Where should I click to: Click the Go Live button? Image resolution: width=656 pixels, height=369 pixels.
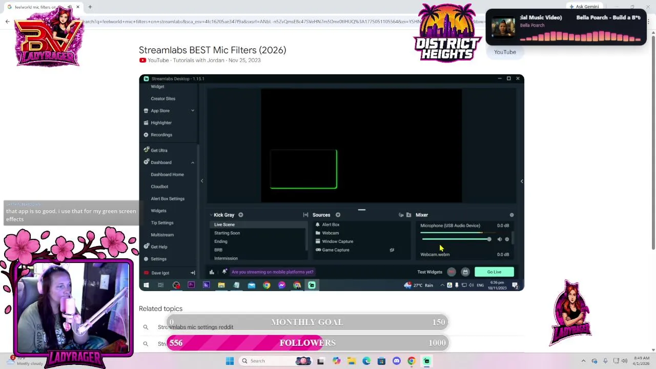(494, 272)
